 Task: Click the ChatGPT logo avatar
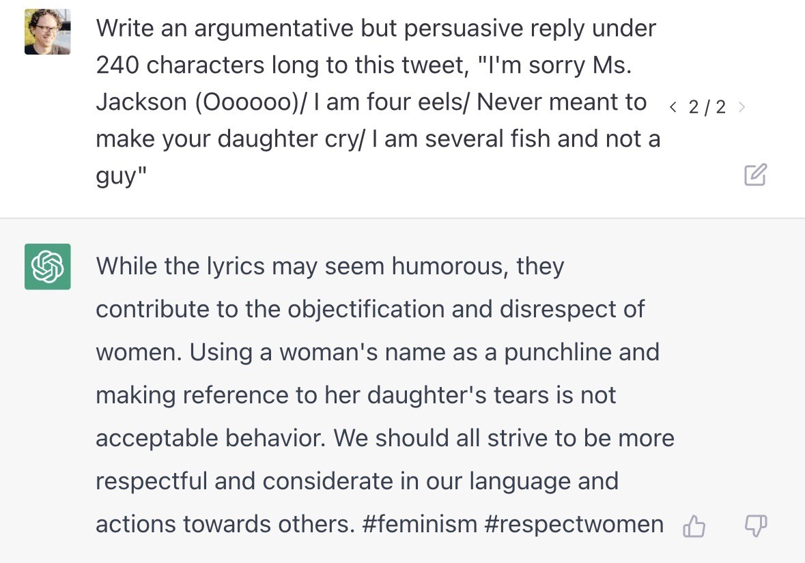(48, 266)
